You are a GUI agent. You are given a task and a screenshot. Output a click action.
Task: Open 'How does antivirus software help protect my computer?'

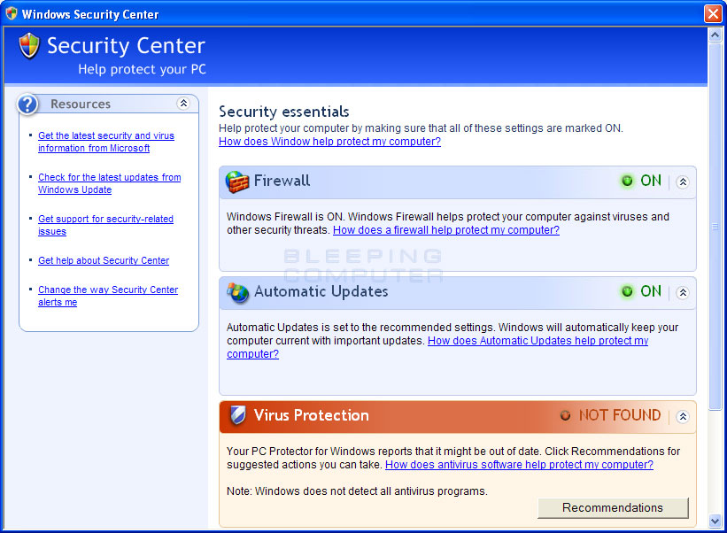[x=520, y=464]
